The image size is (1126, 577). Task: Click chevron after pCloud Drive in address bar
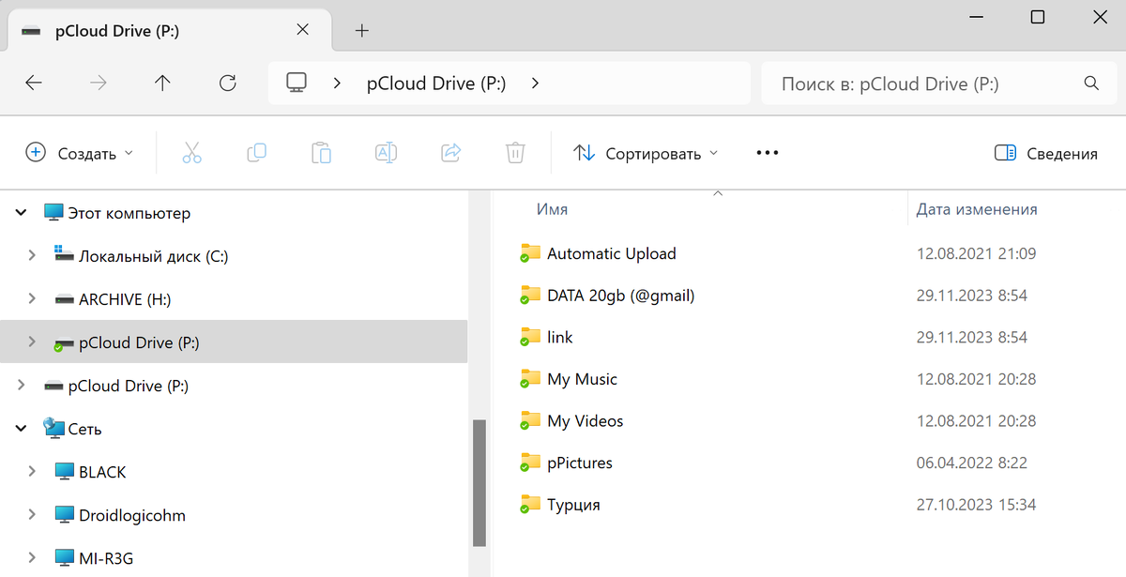535,83
